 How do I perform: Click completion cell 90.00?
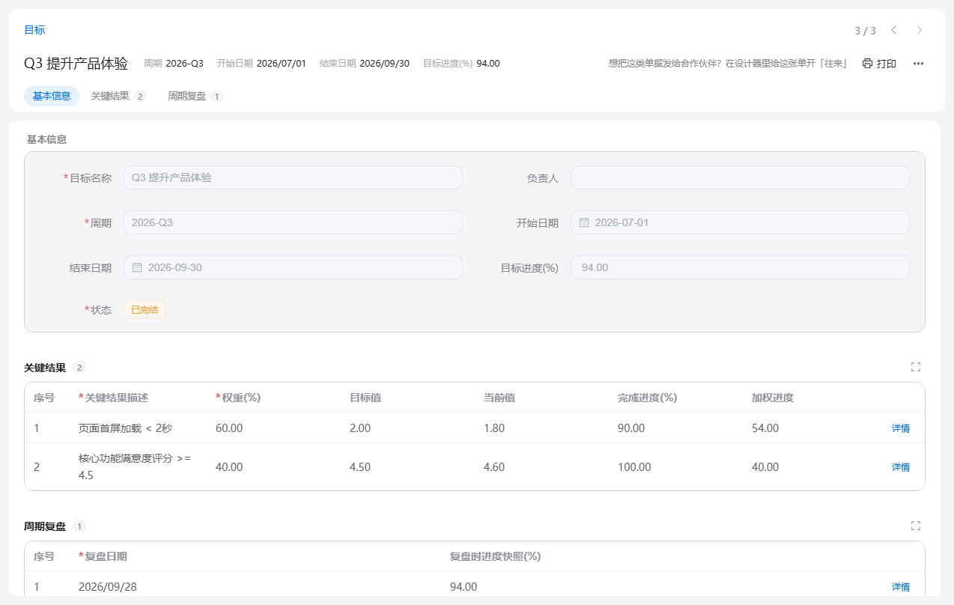coord(631,428)
